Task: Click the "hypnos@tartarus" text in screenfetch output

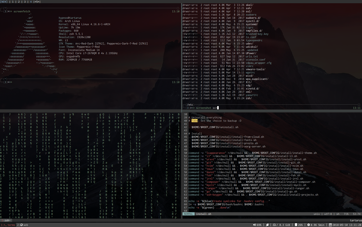Action: pos(70,18)
